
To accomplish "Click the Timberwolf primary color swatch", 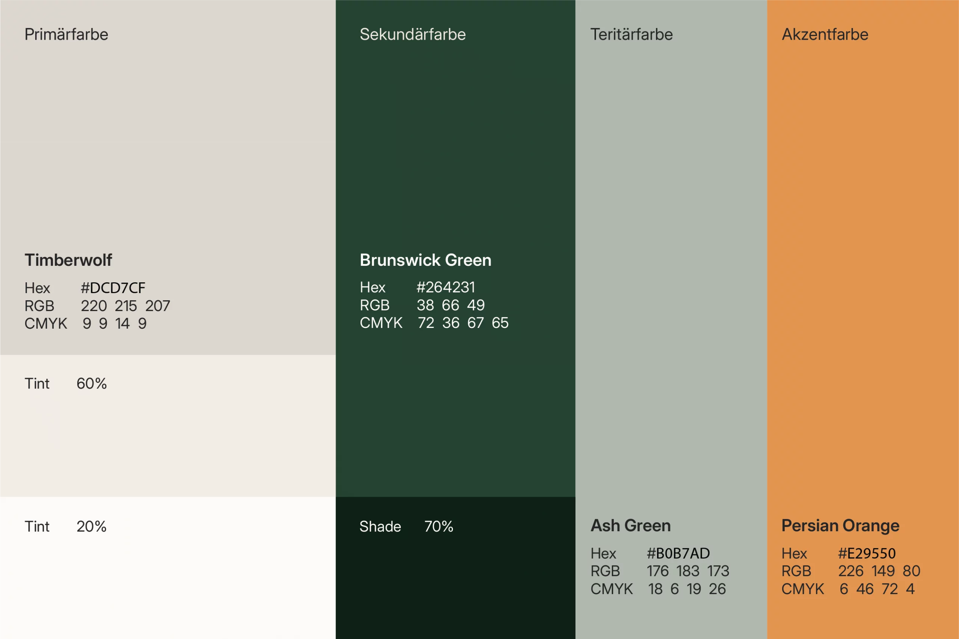I will tap(167, 143).
